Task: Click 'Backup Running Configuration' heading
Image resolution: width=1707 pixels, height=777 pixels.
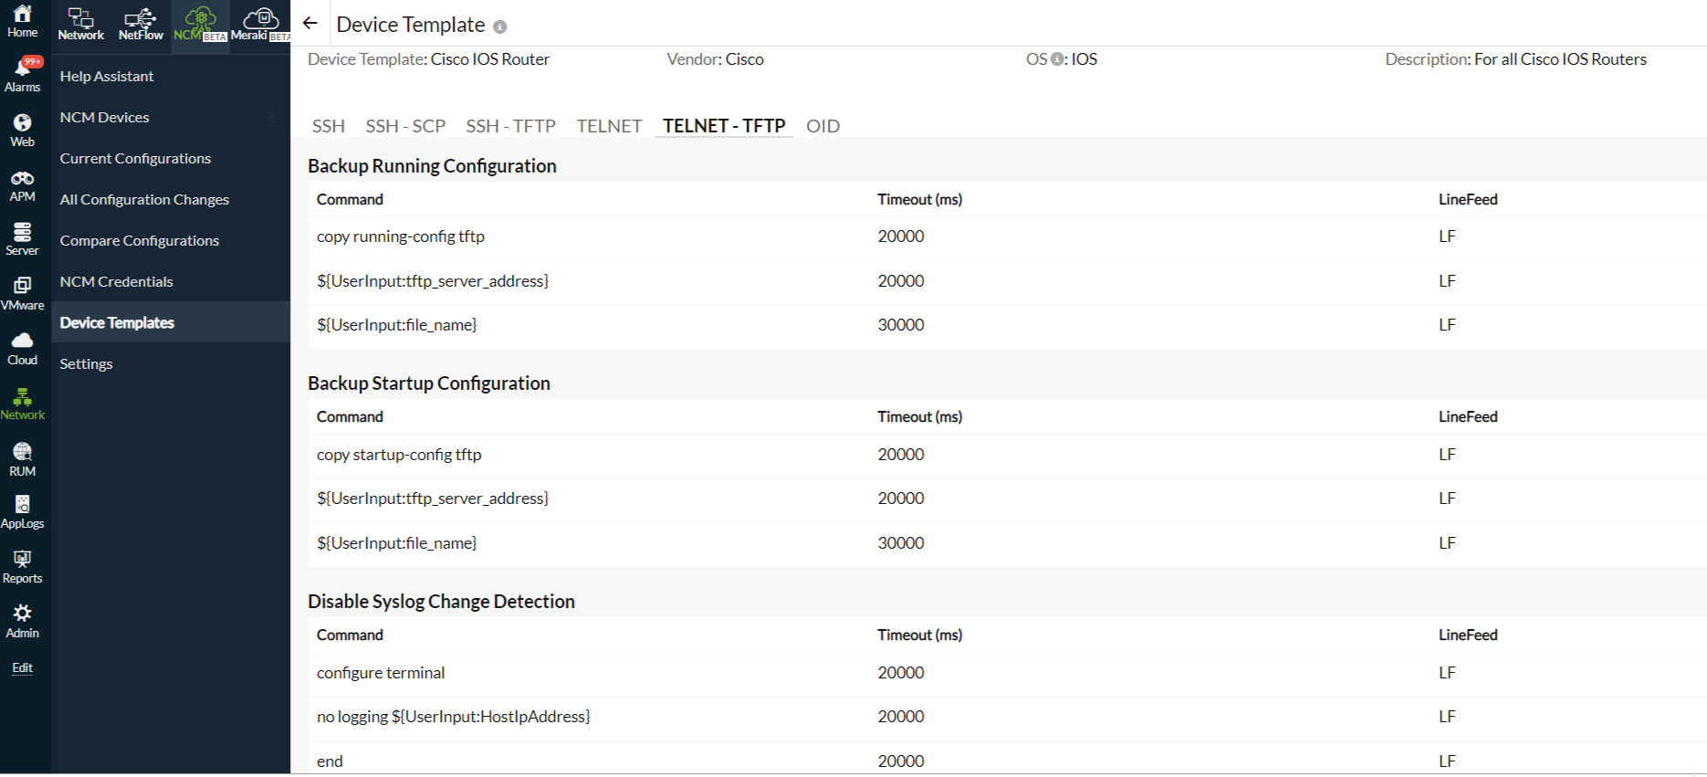Action: click(x=432, y=166)
